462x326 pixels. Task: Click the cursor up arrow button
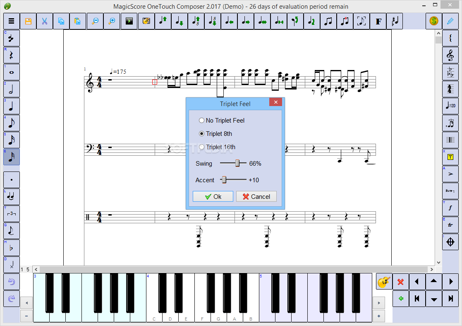point(434,282)
